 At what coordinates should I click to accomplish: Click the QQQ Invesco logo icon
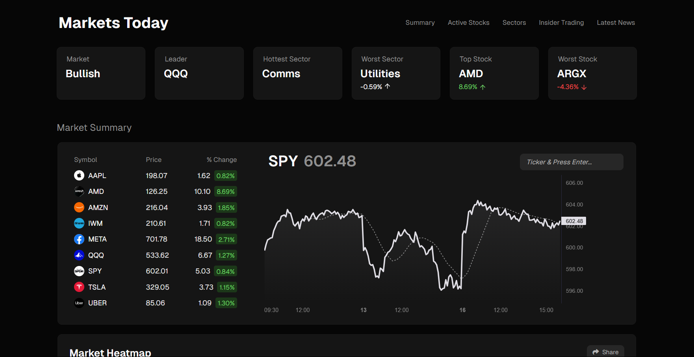pyautogui.click(x=79, y=255)
